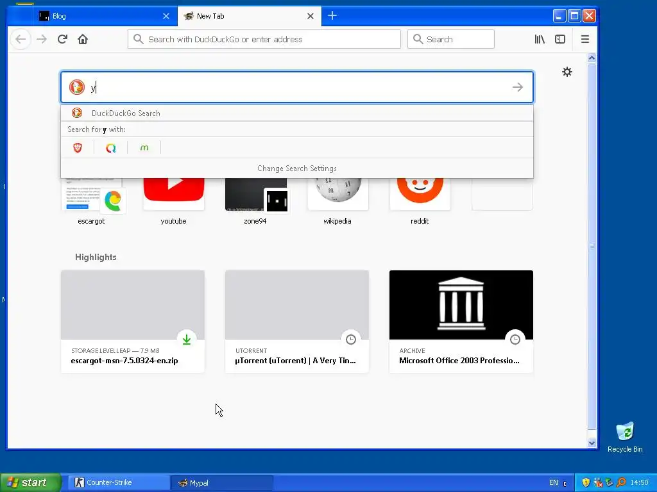Screen dimensions: 657x492
Task: Search y with Brave engine icon
Action: (78, 148)
